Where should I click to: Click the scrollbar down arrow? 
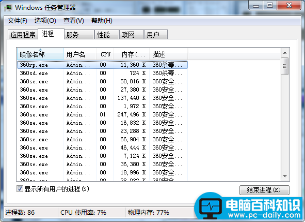point(285,176)
